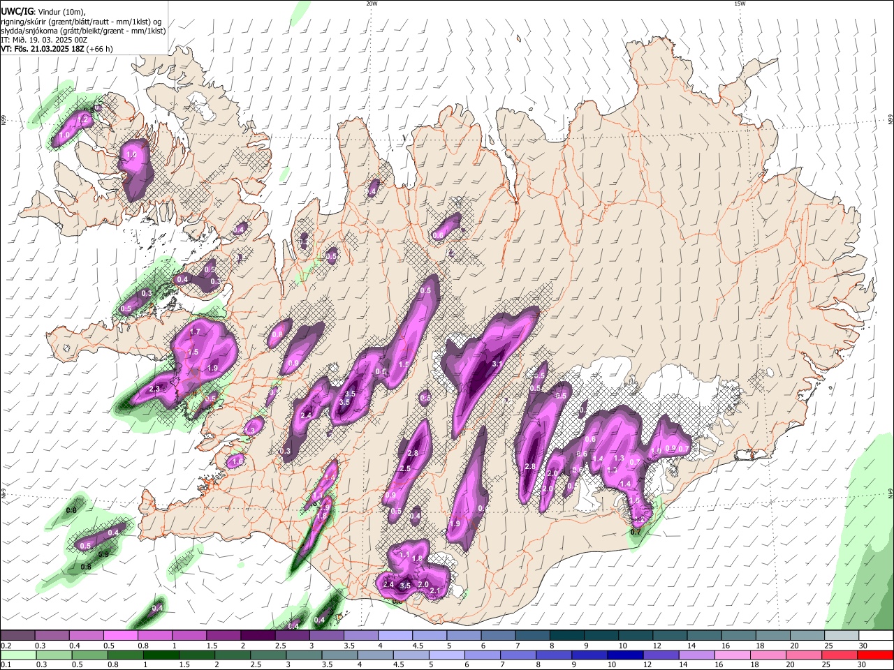The height and width of the screenshot is (670, 894).
Task: Pick the dark teal upper-row swatch labeled 8
Action: click(x=566, y=635)
